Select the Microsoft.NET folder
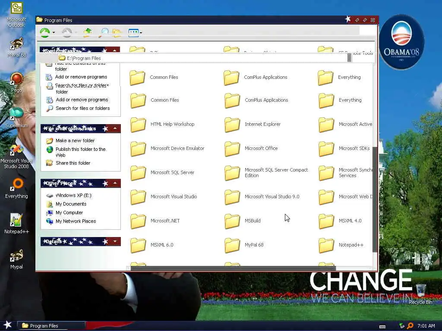The height and width of the screenshot is (331, 442). pos(155,221)
